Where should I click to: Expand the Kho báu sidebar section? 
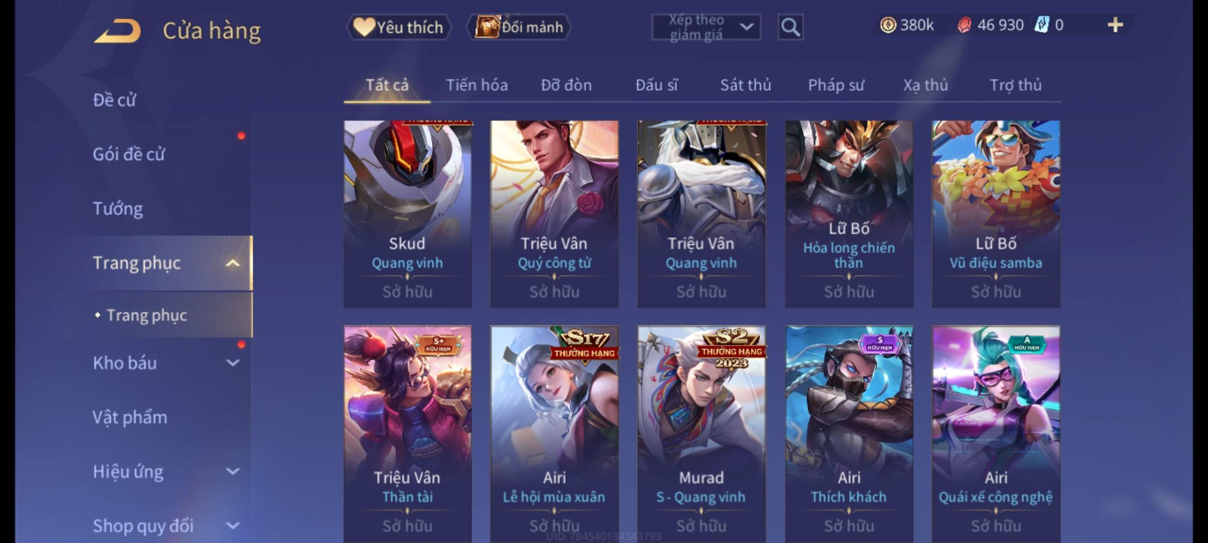point(233,363)
